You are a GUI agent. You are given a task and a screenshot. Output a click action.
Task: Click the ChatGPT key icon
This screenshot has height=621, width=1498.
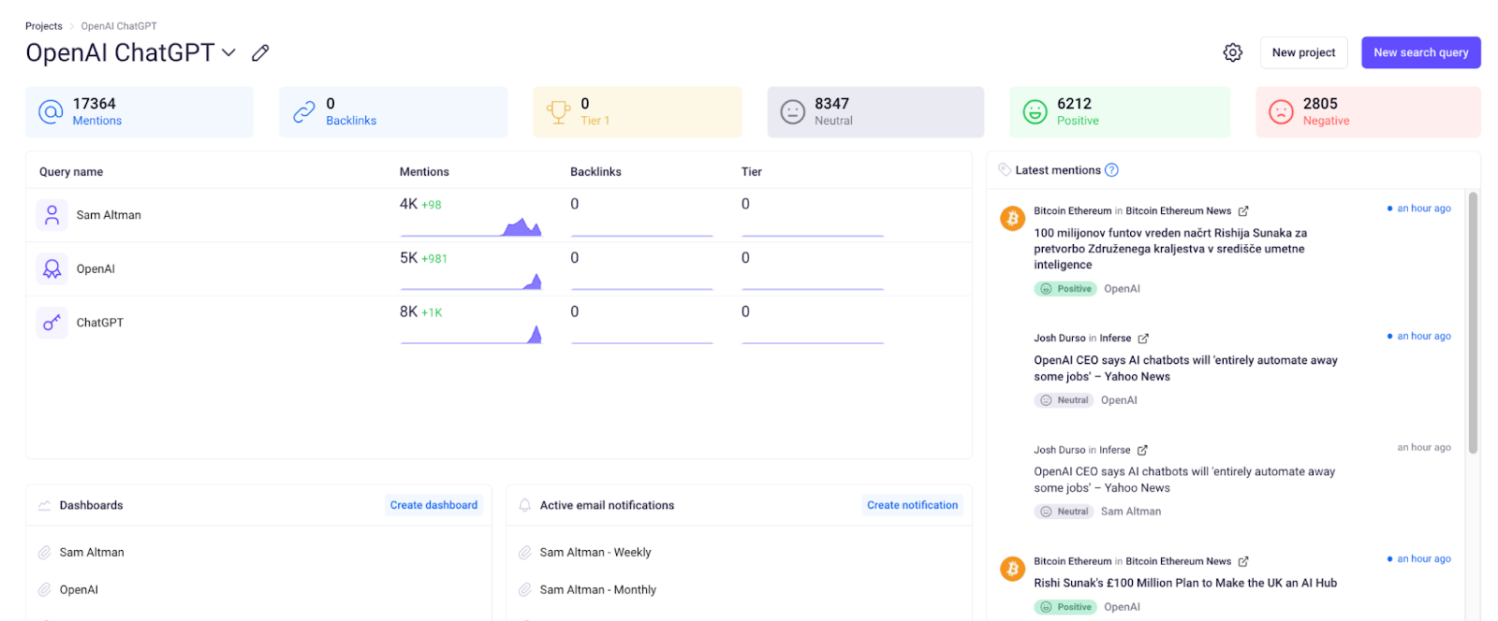click(x=52, y=323)
